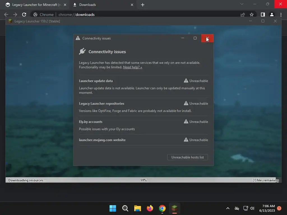Go forward in Chrome
The height and width of the screenshot is (215, 287).
15,15
